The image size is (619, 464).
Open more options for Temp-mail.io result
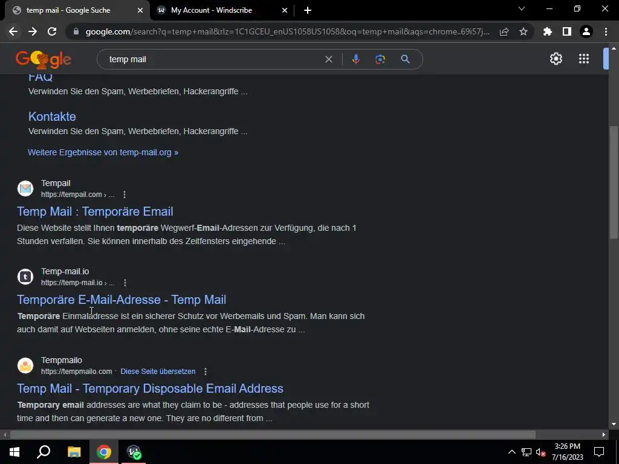(125, 283)
